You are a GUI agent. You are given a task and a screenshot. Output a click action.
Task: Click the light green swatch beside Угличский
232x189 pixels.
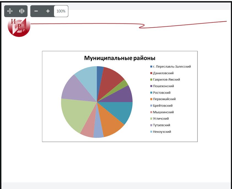click(x=151, y=119)
